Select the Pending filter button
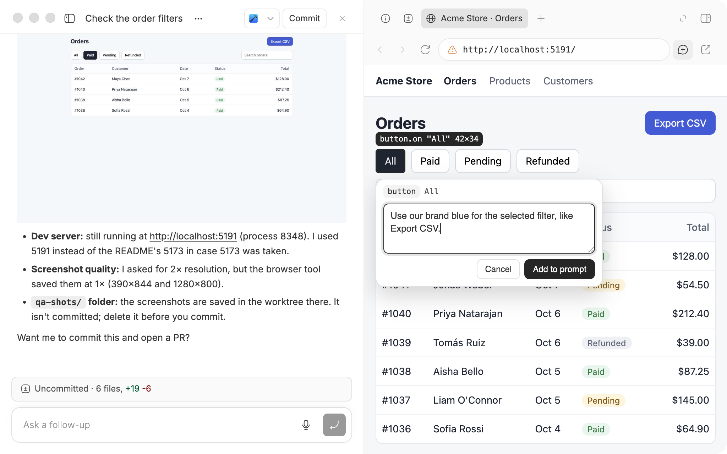Screen dimensions: 727x454 pyautogui.click(x=483, y=161)
